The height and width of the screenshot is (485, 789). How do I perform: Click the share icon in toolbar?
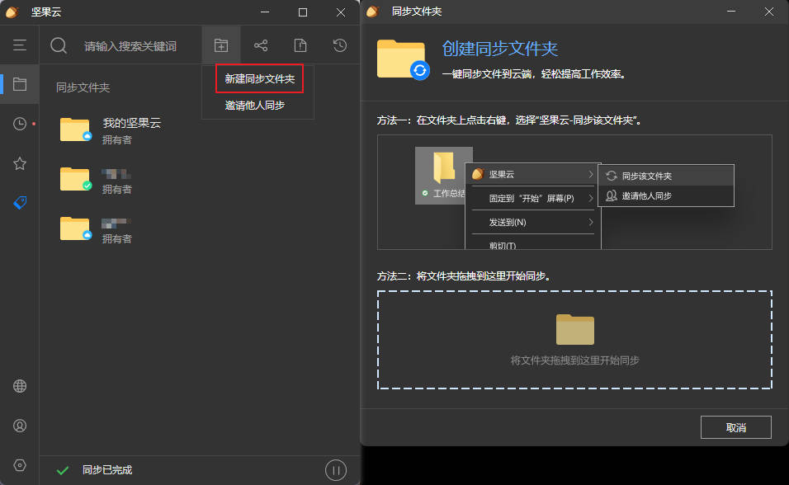pos(261,45)
